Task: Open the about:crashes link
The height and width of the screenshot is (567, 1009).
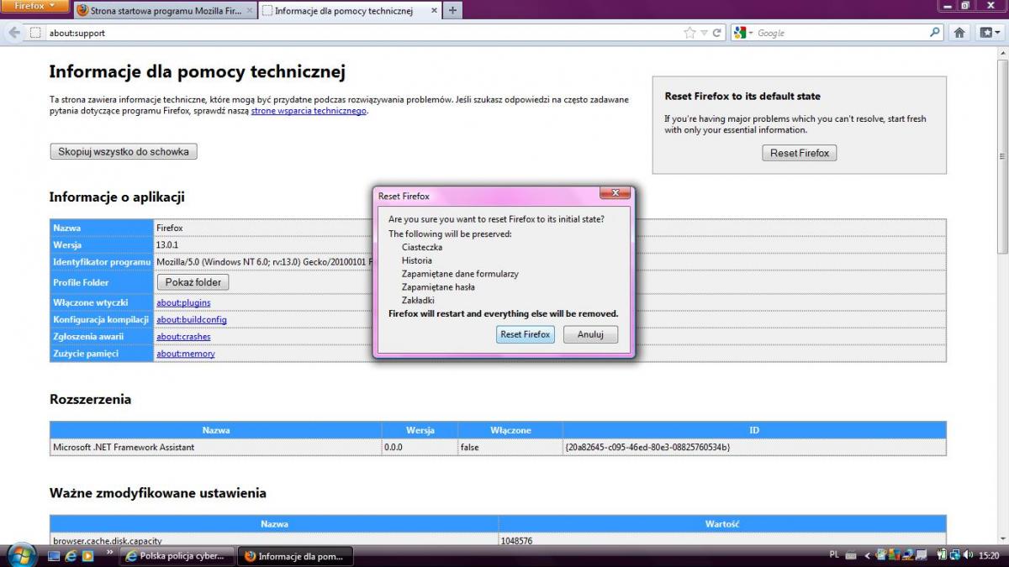Action: tap(183, 337)
